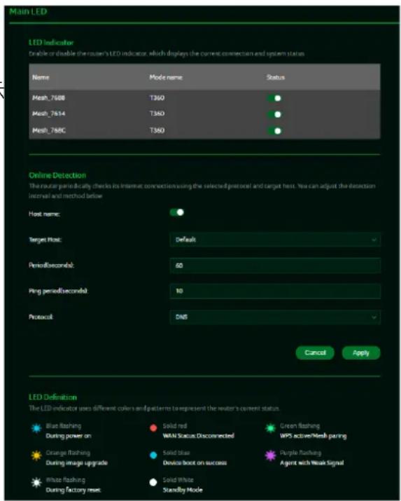This screenshot has width=401, height=501.
Task: Click the White flashing LED icon
Action: (x=36, y=483)
